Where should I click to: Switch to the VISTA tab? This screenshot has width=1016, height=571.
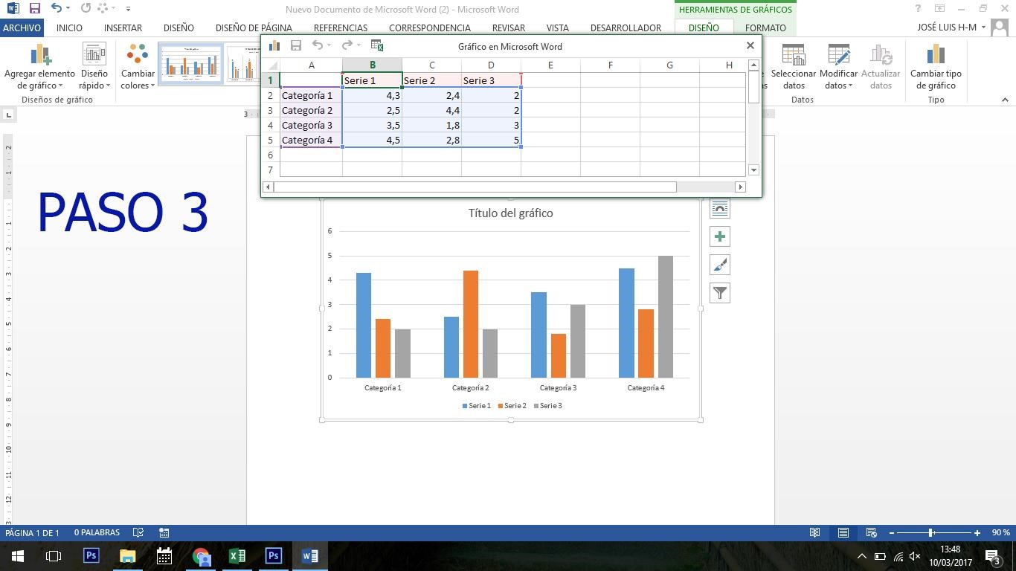tap(557, 28)
